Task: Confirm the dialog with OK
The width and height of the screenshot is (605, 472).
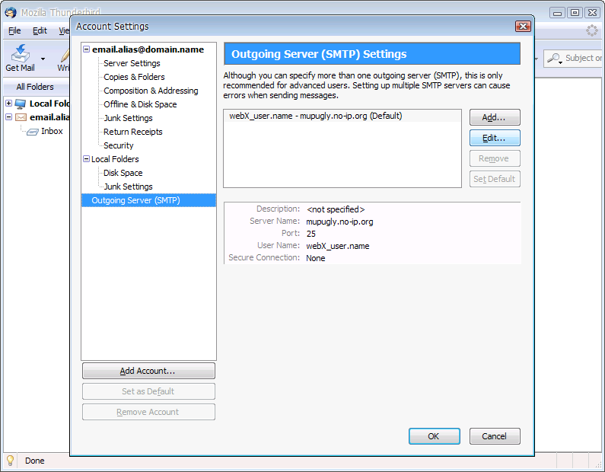Action: [434, 436]
